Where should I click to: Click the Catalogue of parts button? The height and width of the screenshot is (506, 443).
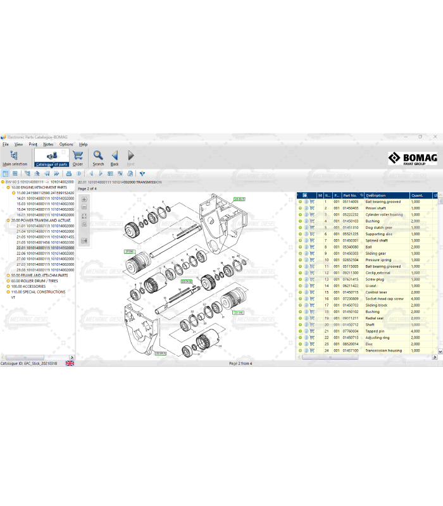(52, 157)
